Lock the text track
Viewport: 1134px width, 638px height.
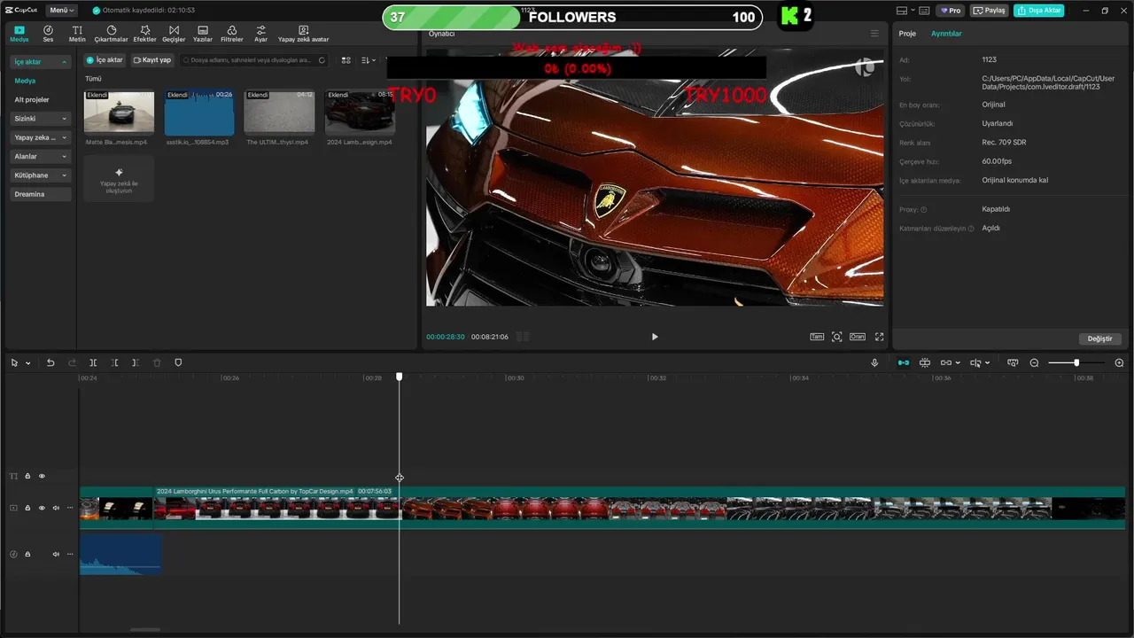pos(27,476)
